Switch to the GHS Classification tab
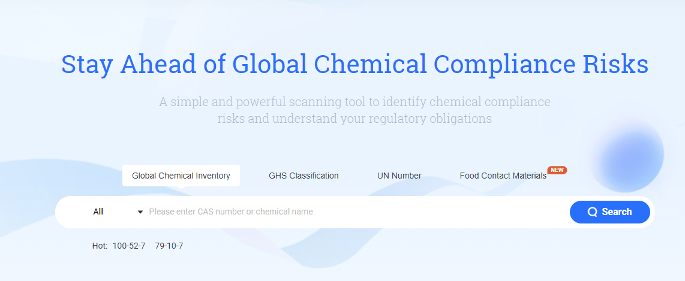This screenshot has width=685, height=281. click(304, 176)
